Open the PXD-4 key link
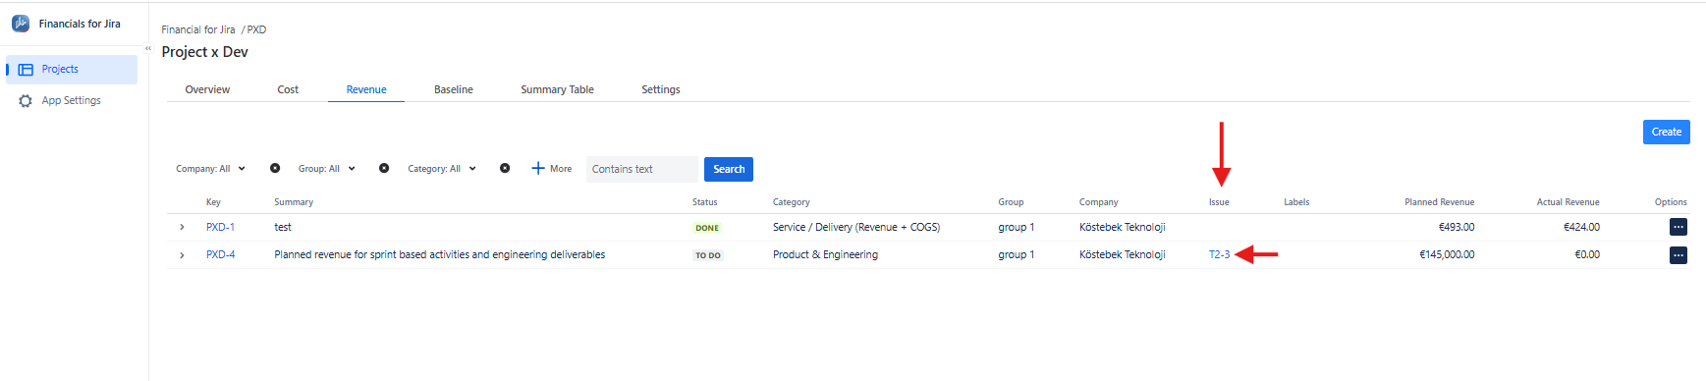This screenshot has width=1706, height=381. [x=220, y=254]
